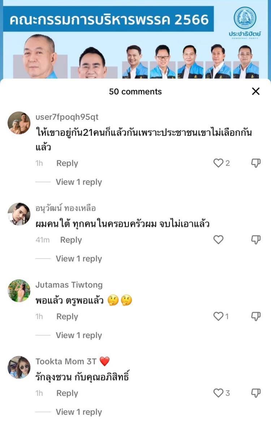Image resolution: width=271 pixels, height=428 pixels.
Task: Reply to Tookta Mom 3T's comment
Action: pos(67,393)
